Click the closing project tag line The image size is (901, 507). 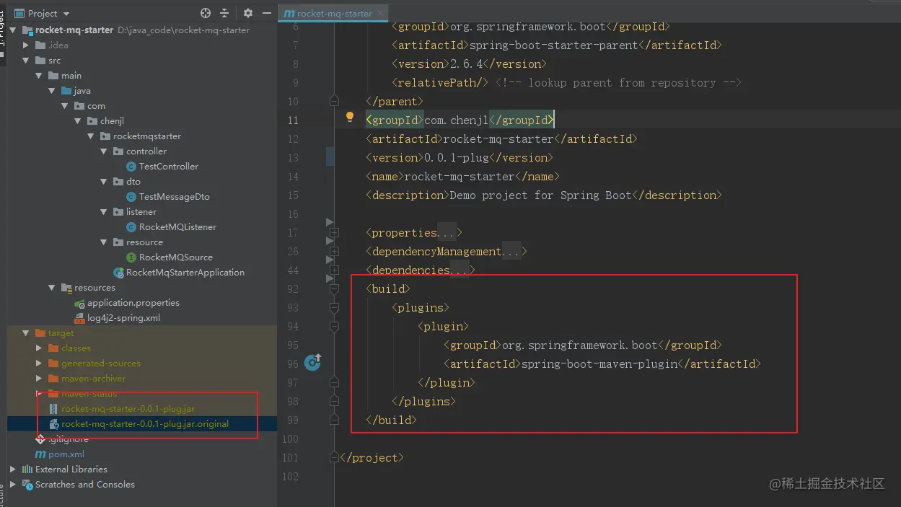372,457
